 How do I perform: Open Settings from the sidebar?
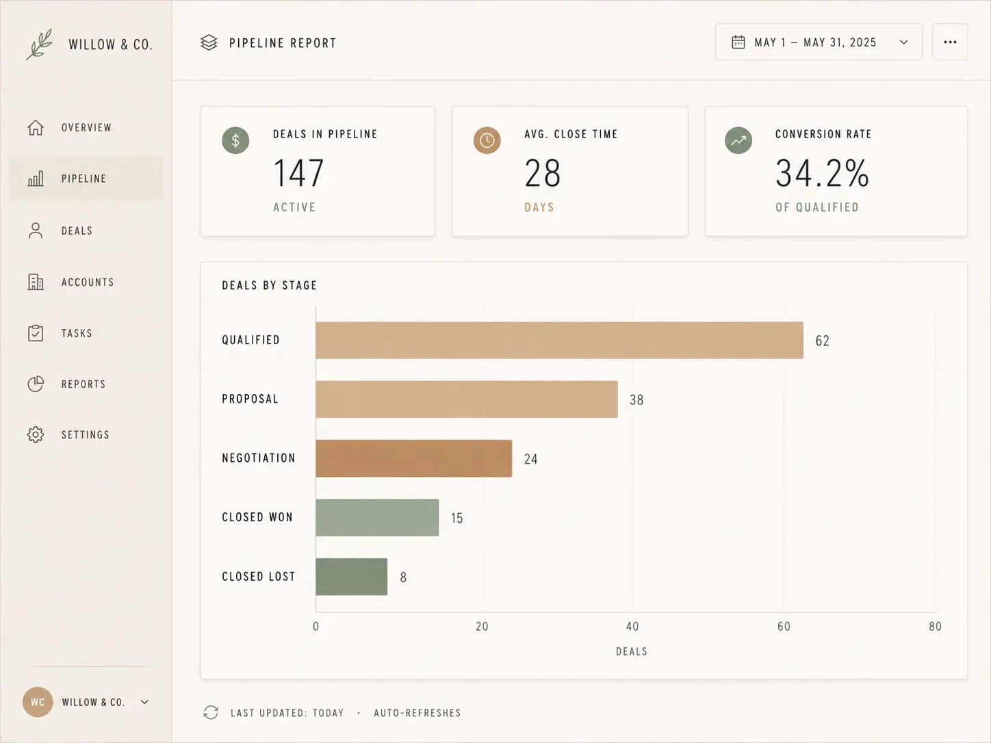86,434
